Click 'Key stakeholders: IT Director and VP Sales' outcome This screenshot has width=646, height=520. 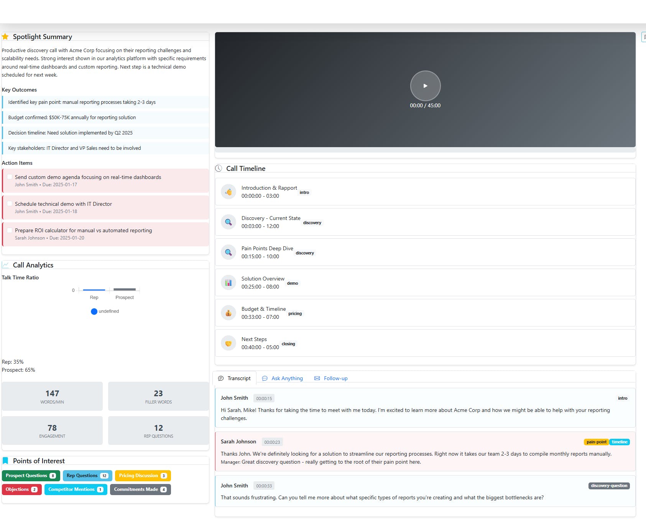[x=105, y=148]
